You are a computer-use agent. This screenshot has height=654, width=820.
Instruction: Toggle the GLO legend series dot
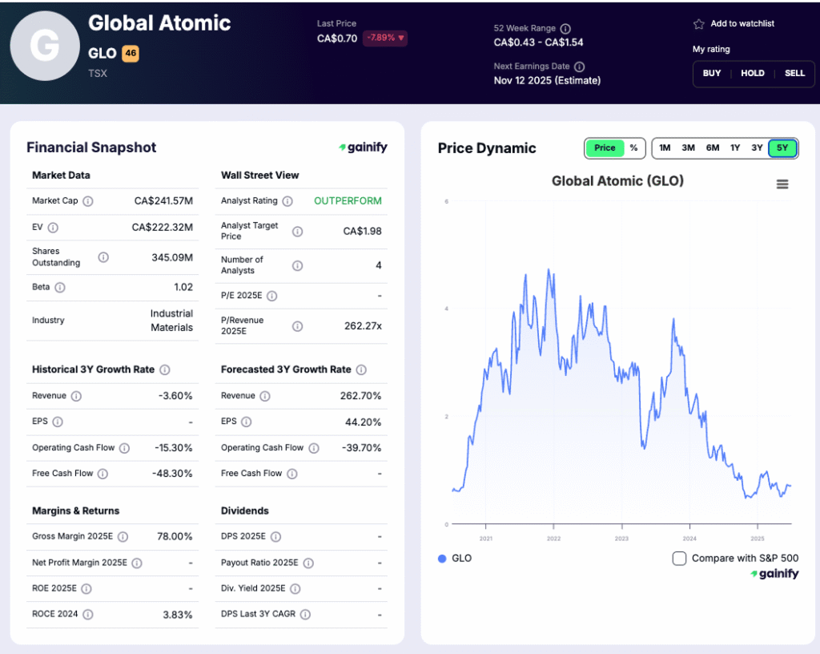click(x=442, y=559)
